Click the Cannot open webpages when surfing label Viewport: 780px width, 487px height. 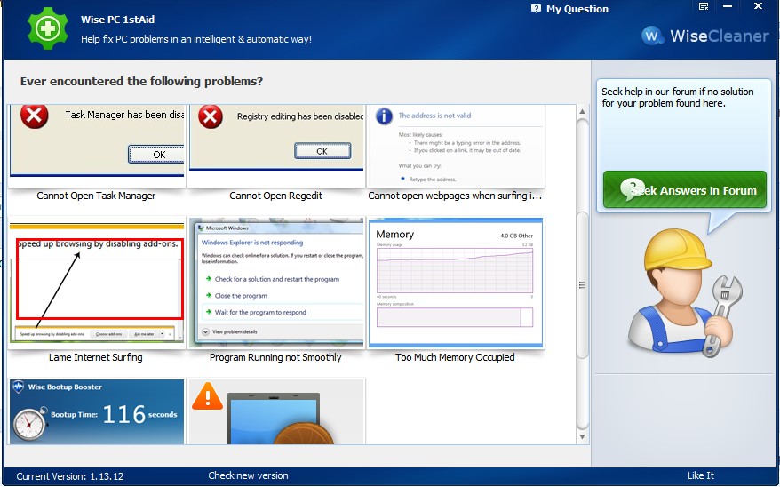click(455, 196)
